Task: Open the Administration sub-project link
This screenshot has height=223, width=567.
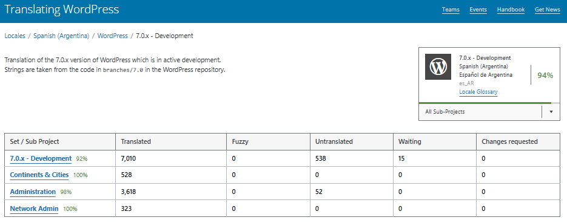Action: point(33,192)
